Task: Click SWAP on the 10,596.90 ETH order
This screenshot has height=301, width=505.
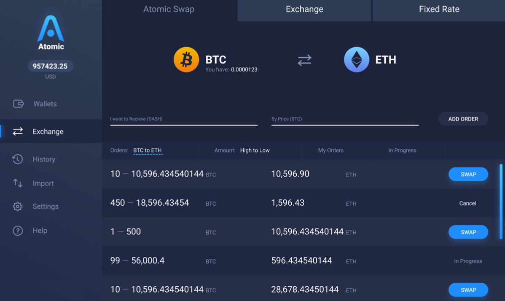Action: 468,174
